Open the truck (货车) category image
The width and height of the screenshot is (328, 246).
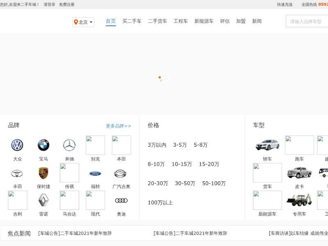click(x=267, y=173)
